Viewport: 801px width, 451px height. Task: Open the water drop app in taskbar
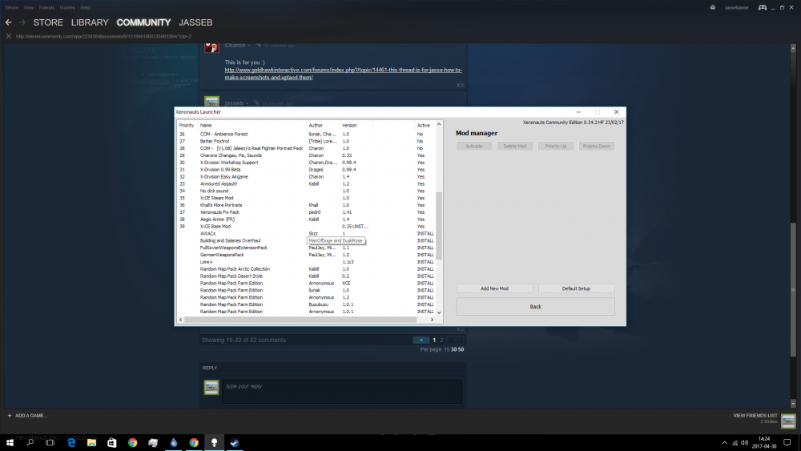point(174,442)
